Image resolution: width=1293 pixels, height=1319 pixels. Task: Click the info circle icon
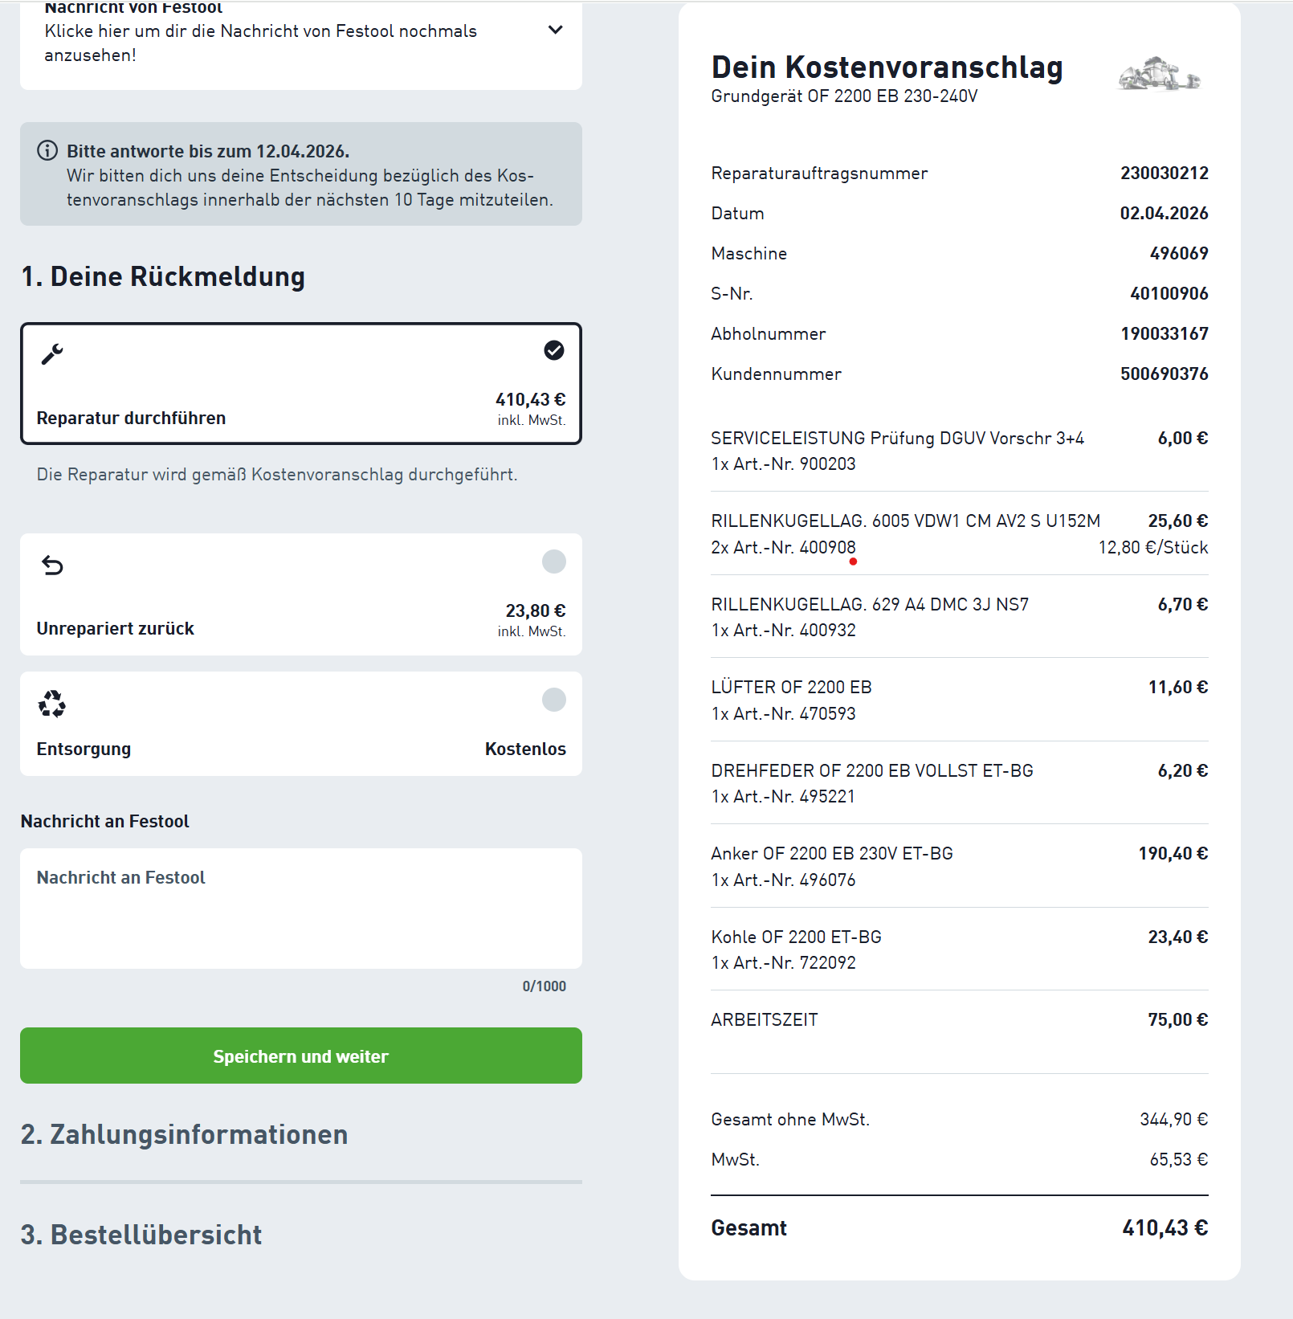pyautogui.click(x=47, y=150)
